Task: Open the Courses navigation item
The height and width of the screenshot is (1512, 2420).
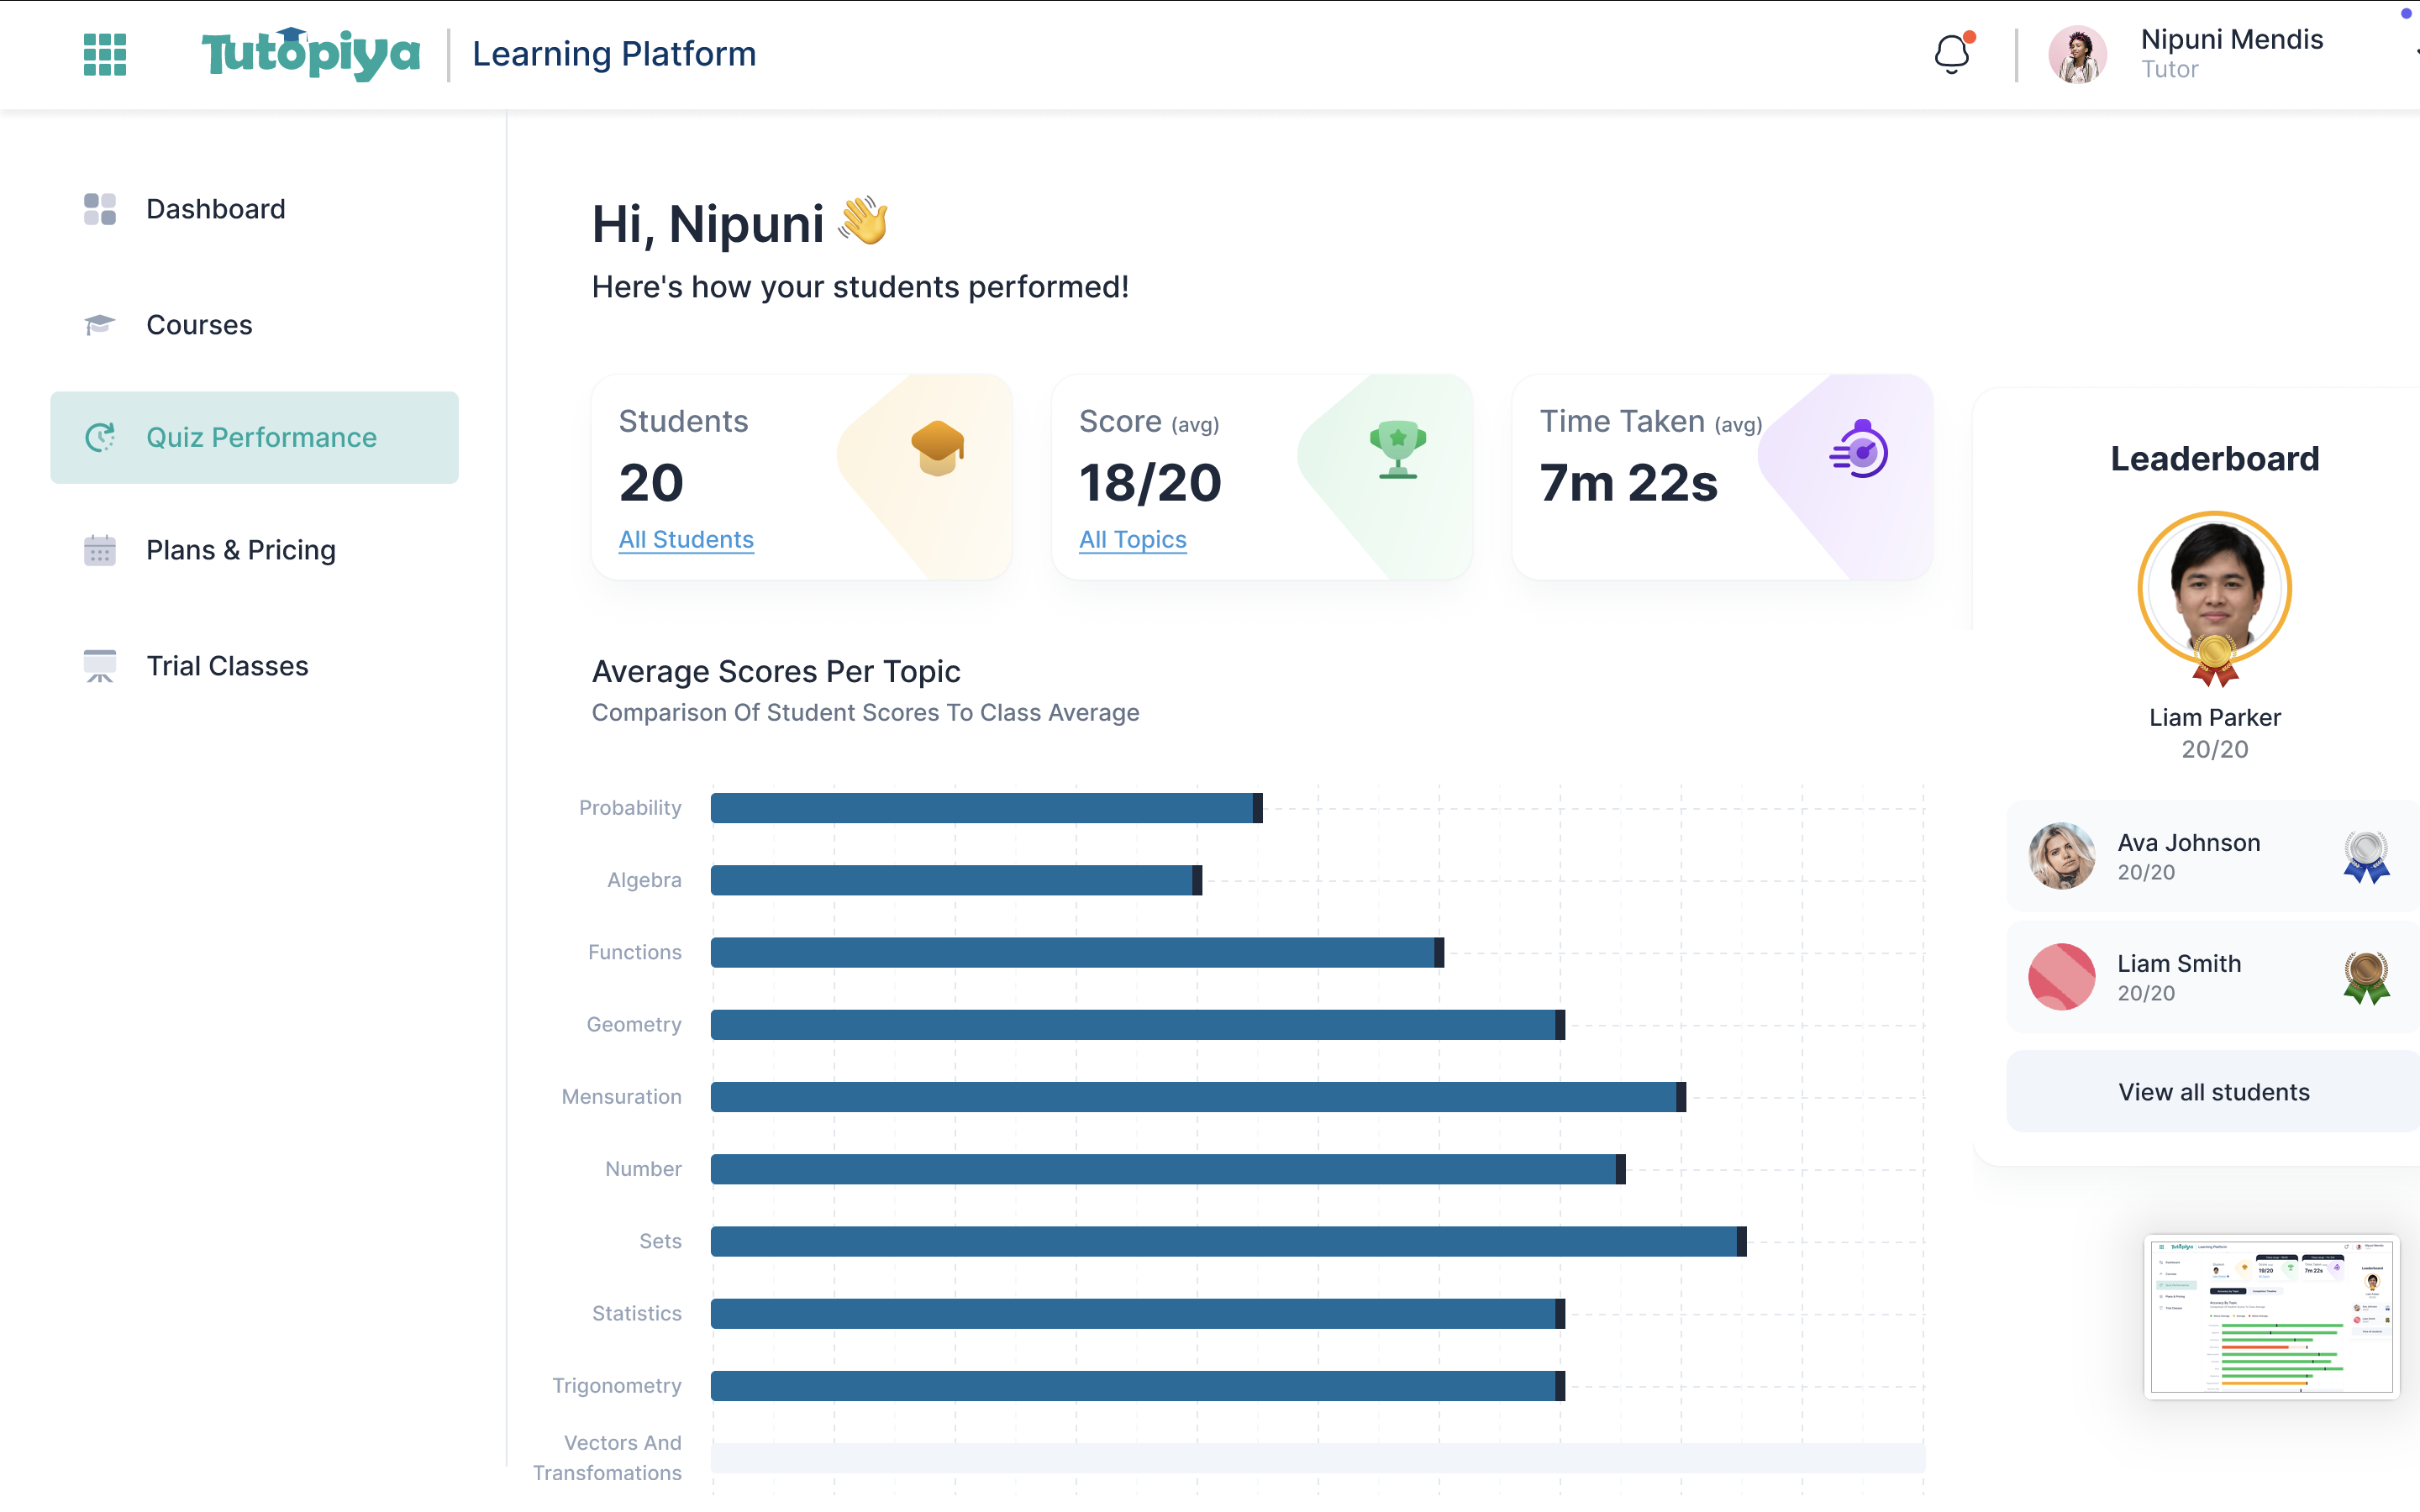Action: (199, 324)
